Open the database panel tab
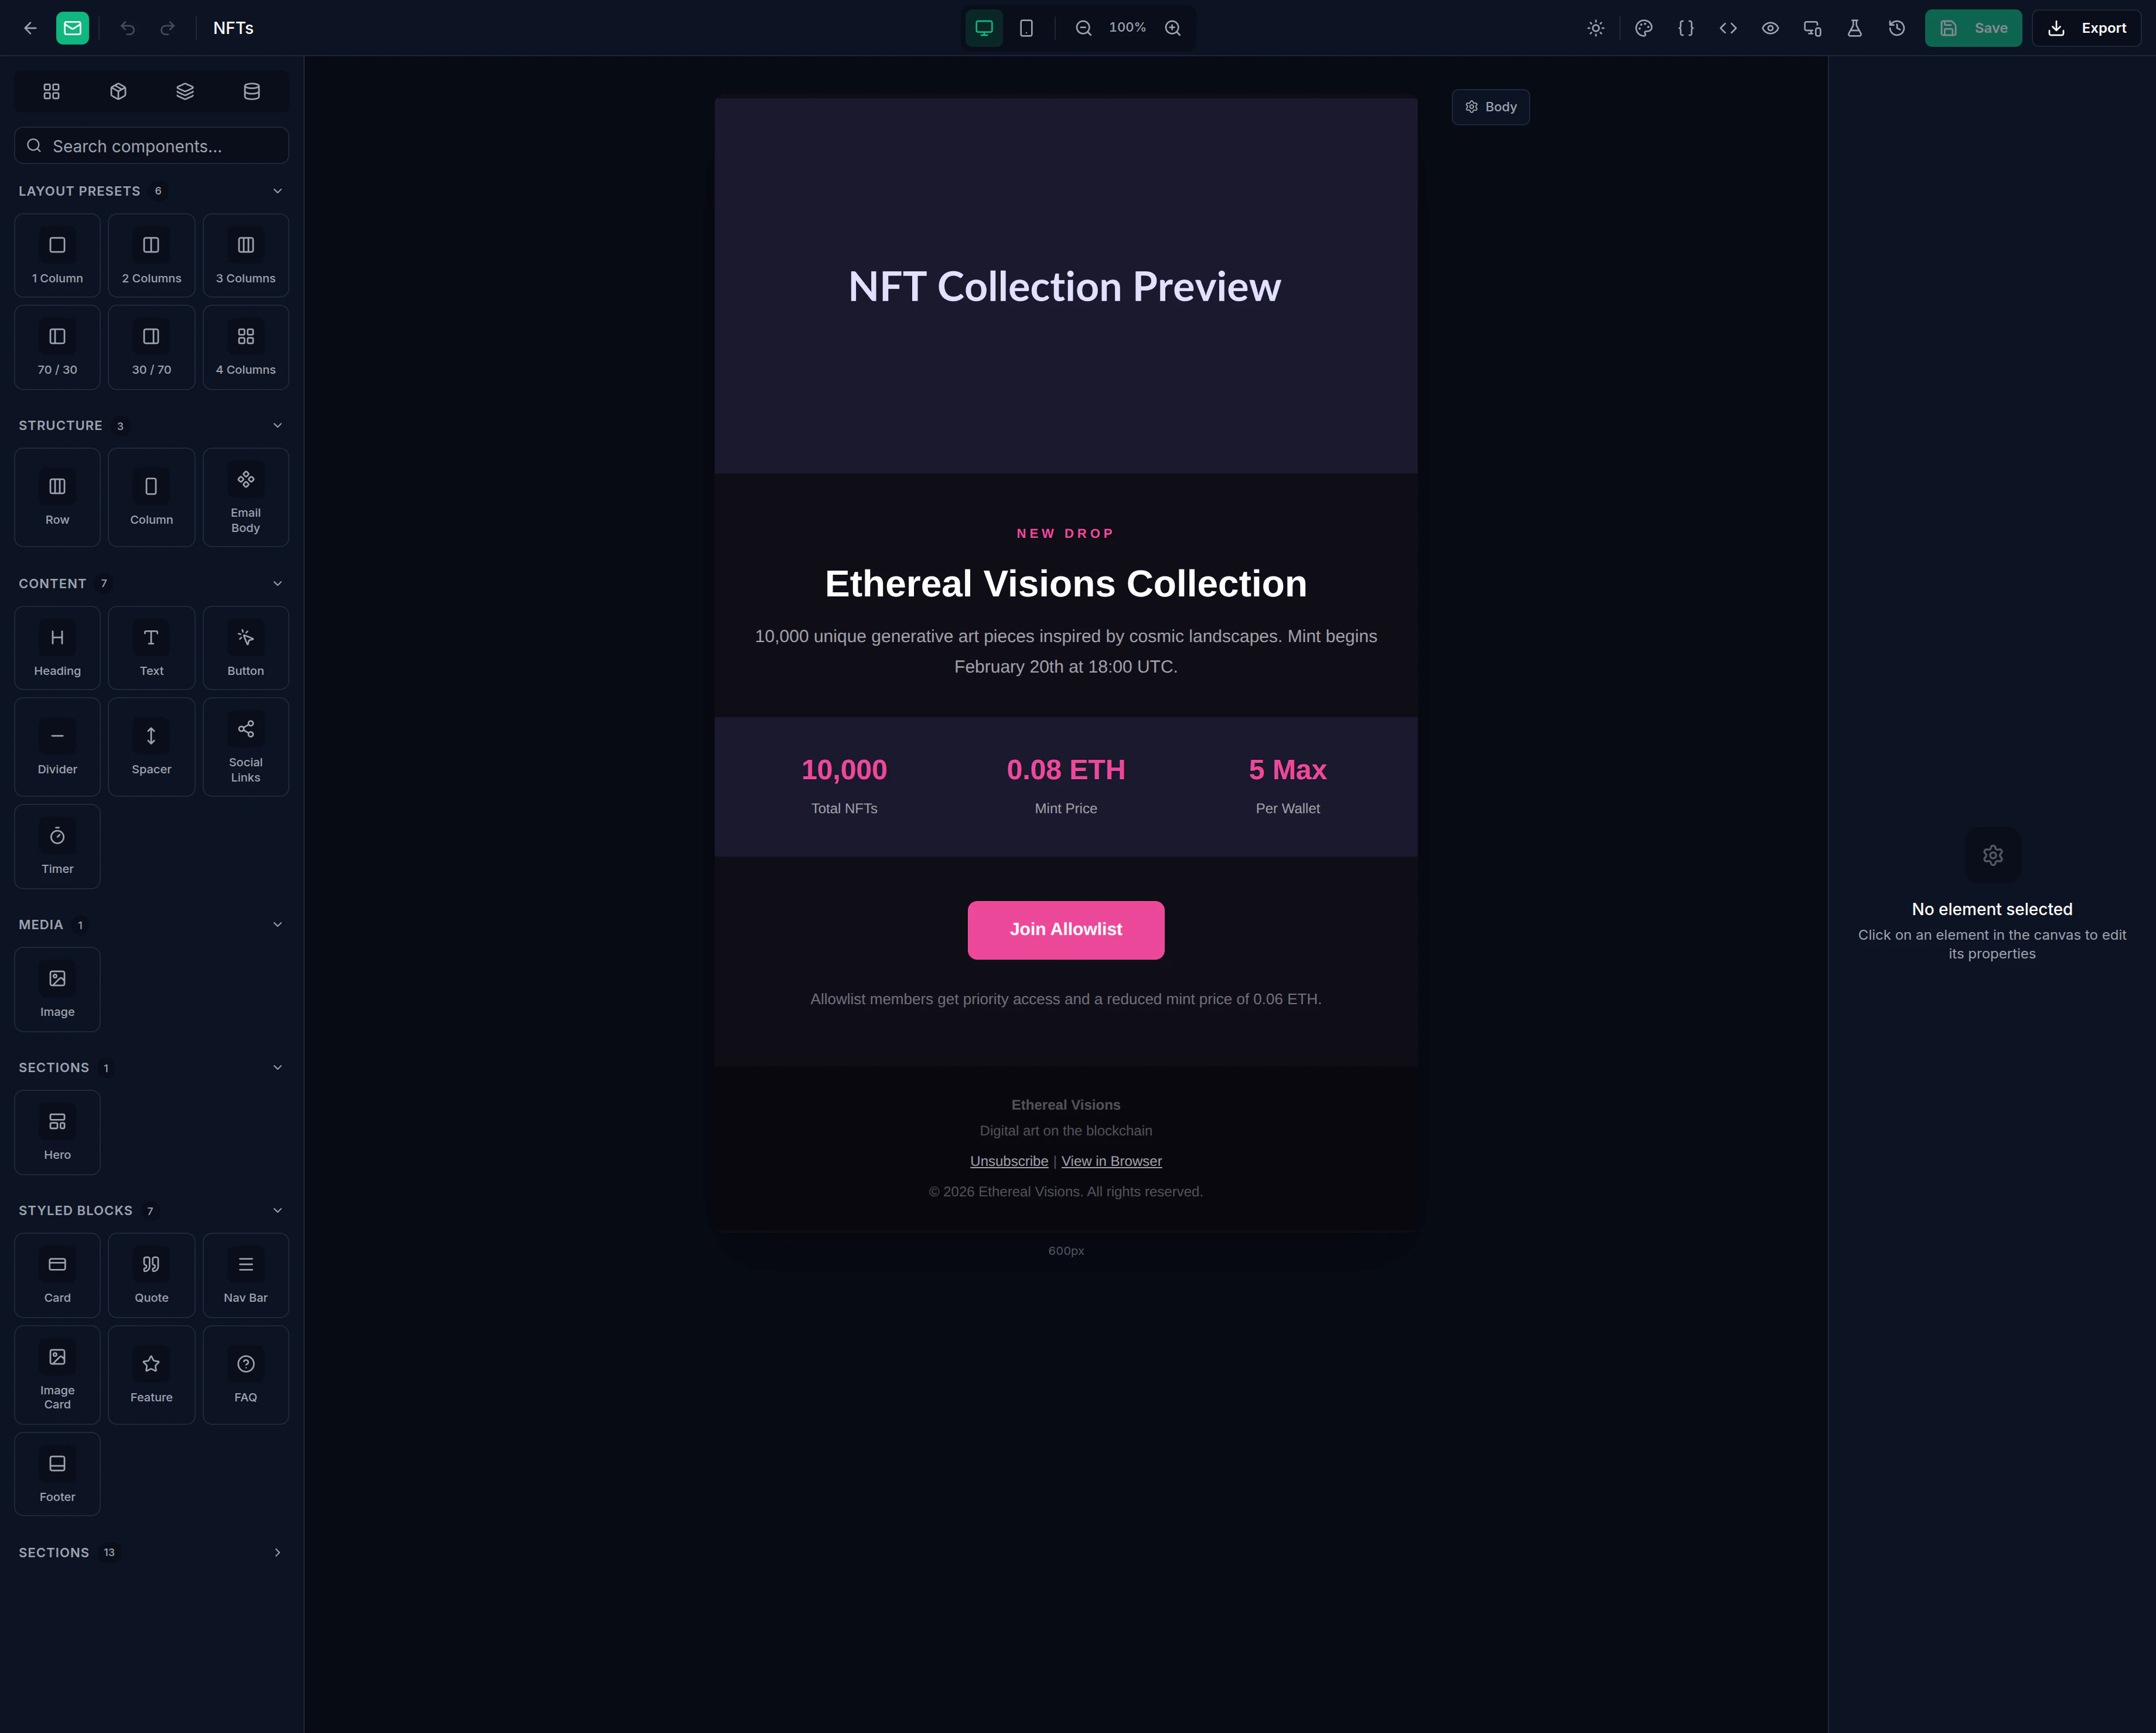Image resolution: width=2156 pixels, height=1733 pixels. tap(251, 91)
